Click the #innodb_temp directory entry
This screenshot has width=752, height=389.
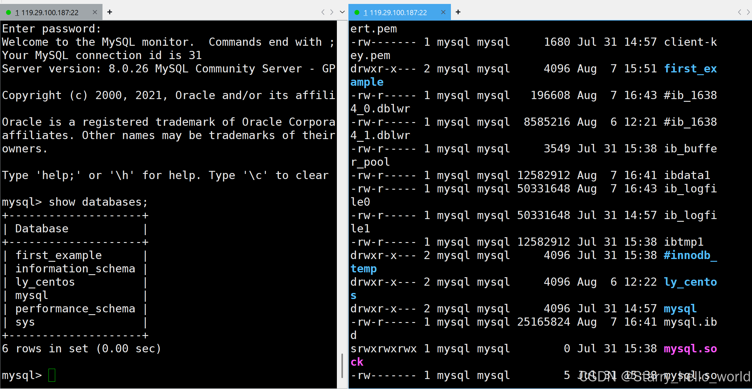(690, 255)
